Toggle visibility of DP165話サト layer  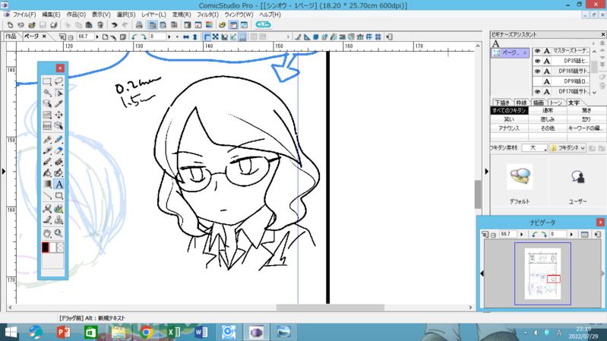(x=537, y=71)
